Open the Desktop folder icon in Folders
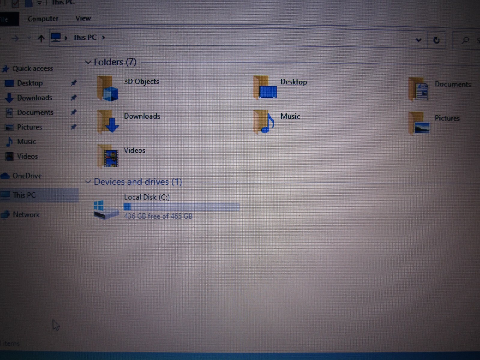This screenshot has height=360, width=480. [x=265, y=88]
